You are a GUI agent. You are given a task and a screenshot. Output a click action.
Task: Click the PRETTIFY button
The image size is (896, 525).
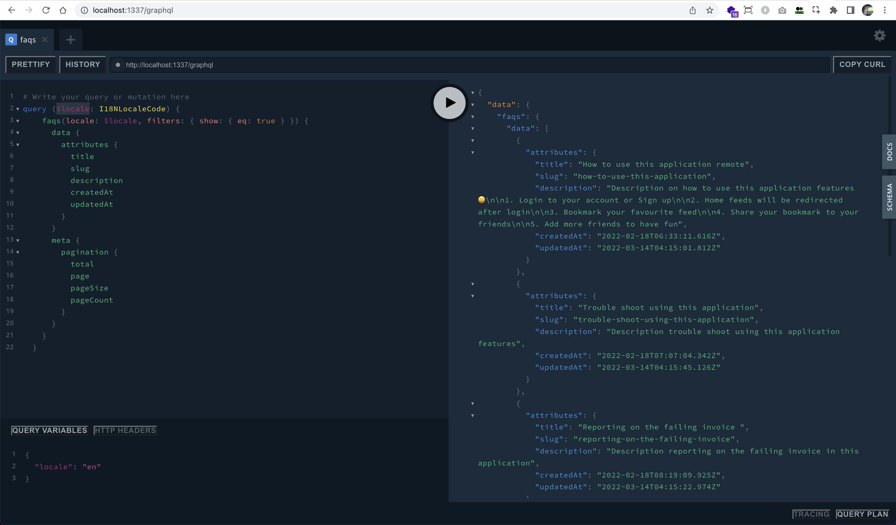click(x=31, y=64)
